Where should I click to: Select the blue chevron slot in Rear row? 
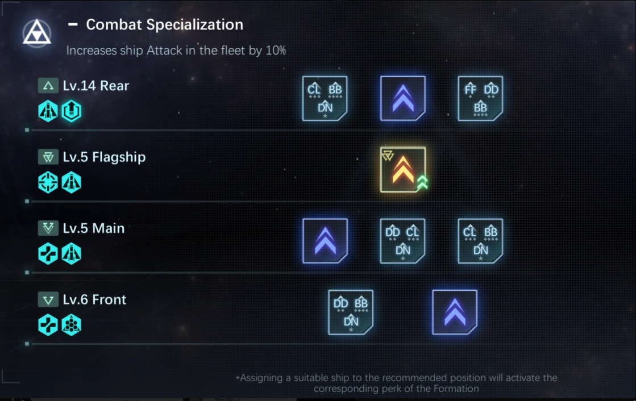[x=403, y=98]
